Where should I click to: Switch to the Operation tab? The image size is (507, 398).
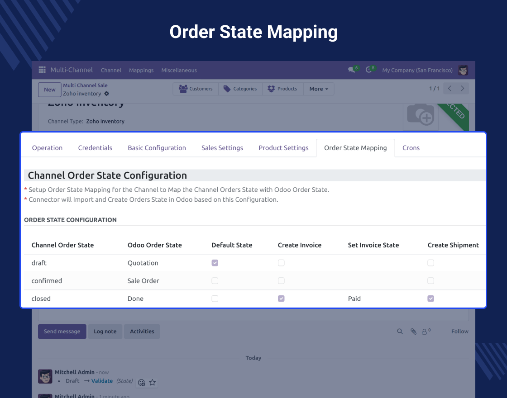47,148
